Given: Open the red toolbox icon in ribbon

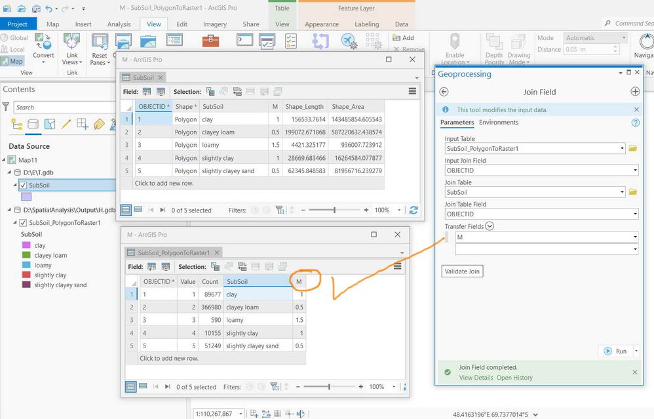Looking at the screenshot, I should coord(210,41).
